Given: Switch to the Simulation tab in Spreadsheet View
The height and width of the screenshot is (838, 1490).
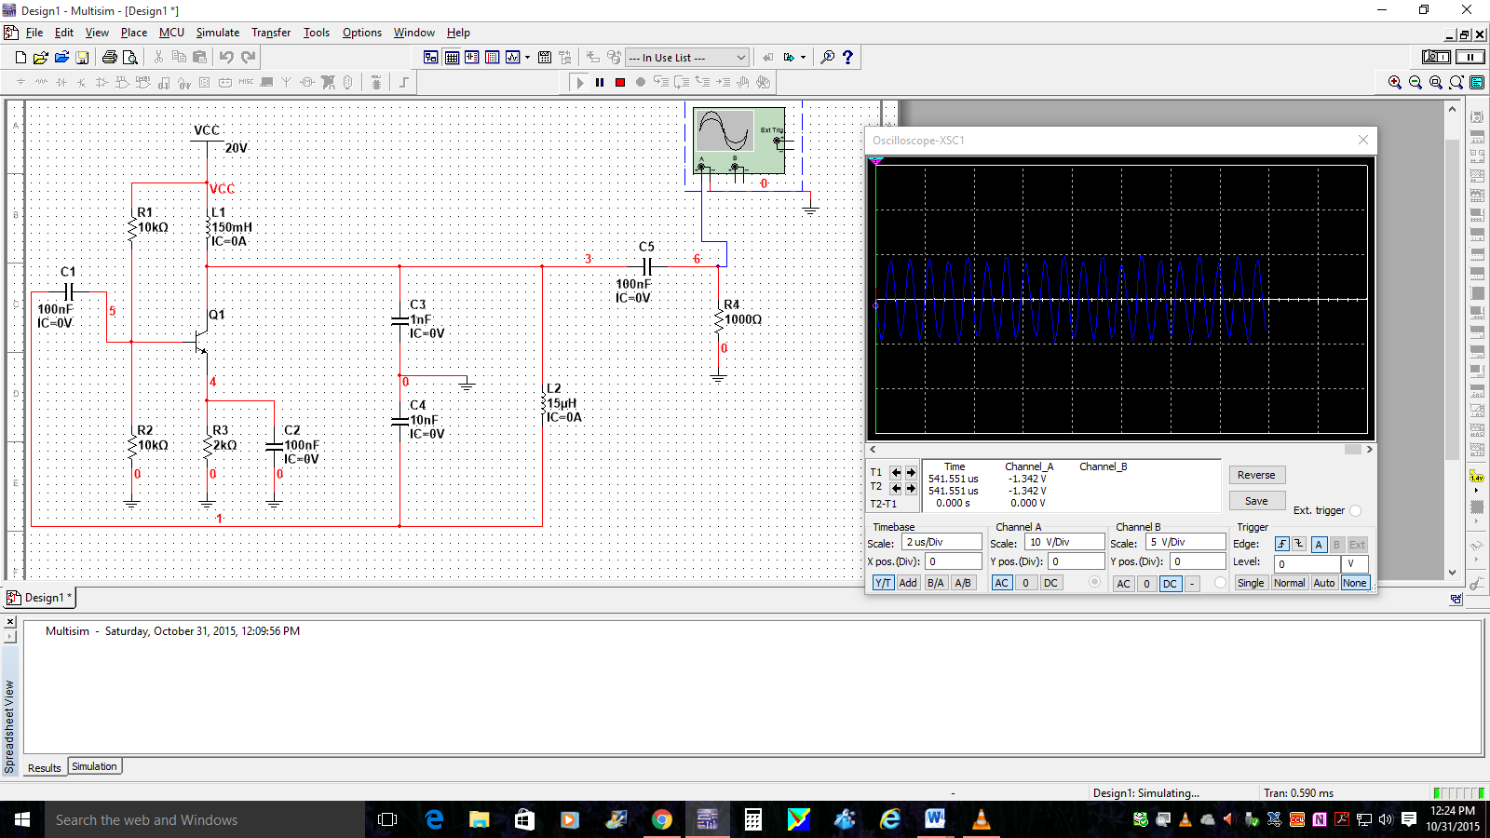Looking at the screenshot, I should (x=94, y=766).
